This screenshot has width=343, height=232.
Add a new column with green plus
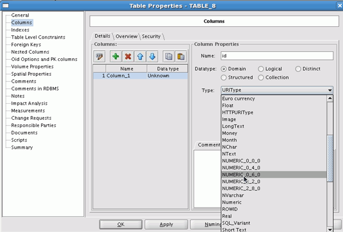115,56
